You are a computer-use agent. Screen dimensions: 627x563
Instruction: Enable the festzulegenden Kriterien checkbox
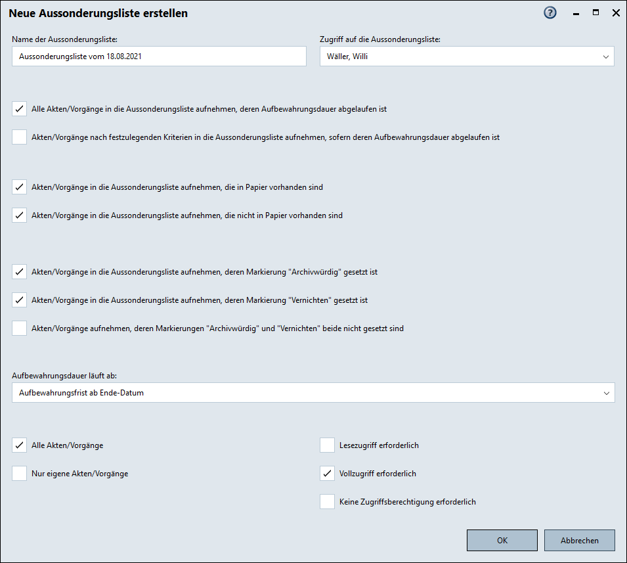pyautogui.click(x=20, y=137)
